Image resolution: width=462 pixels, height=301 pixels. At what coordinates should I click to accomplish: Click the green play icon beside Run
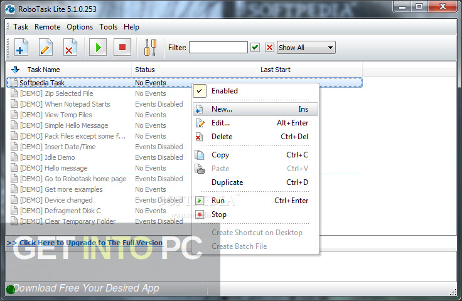(200, 201)
